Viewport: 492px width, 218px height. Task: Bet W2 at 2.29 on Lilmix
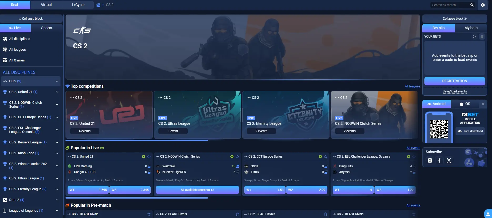click(x=307, y=190)
